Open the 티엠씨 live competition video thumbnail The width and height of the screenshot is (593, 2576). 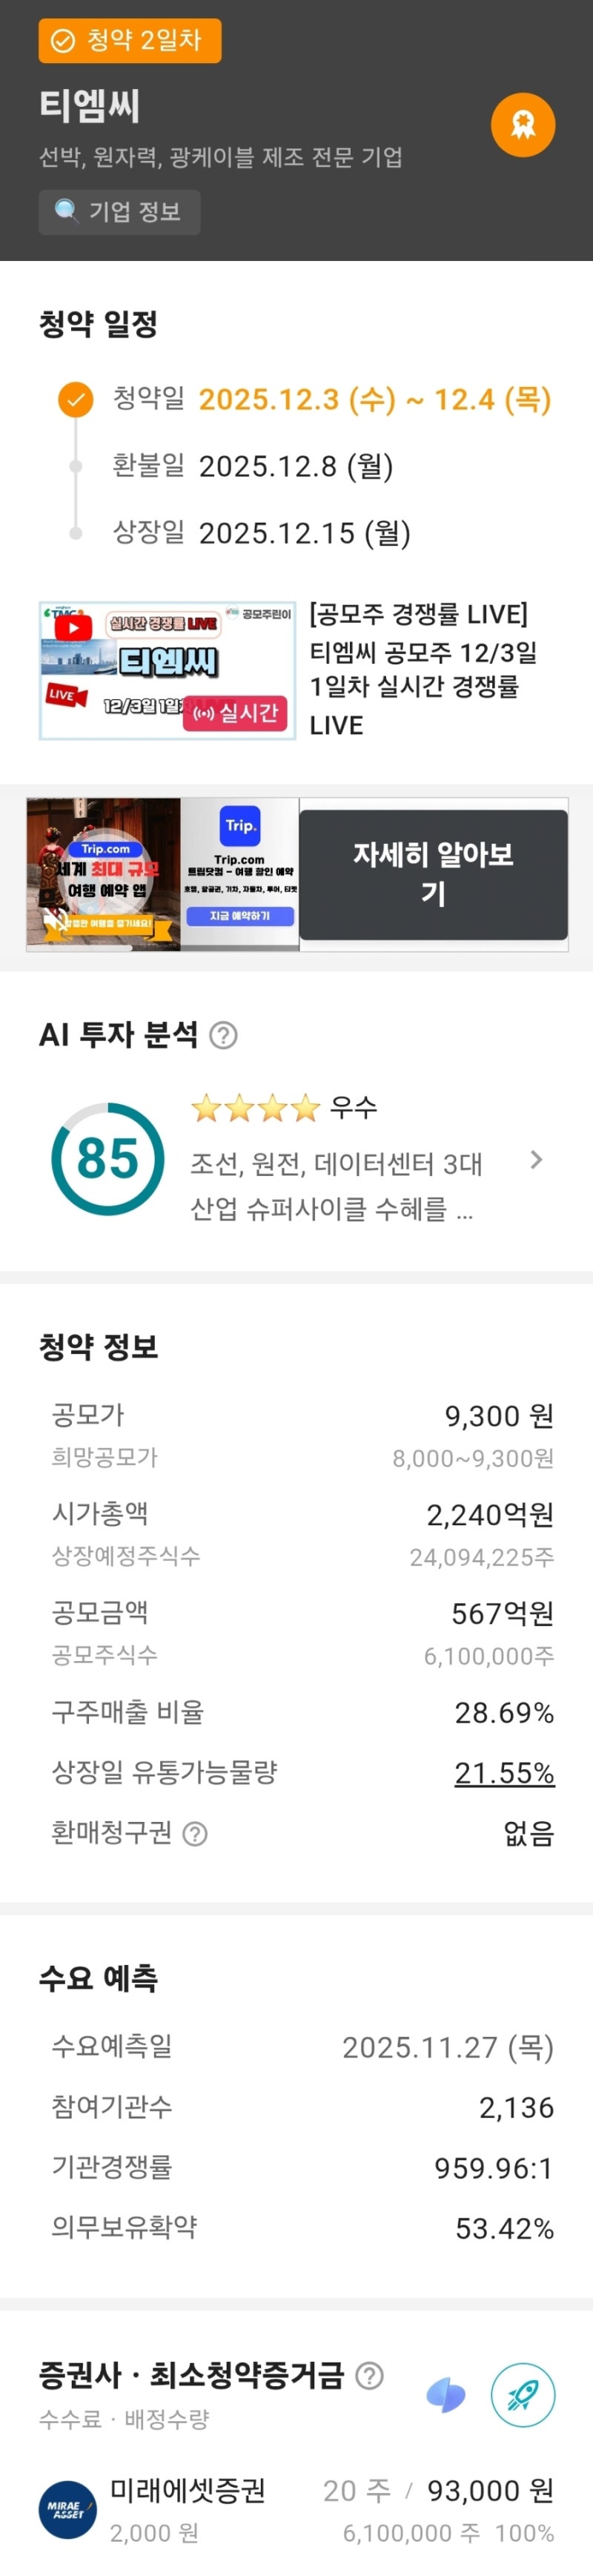pos(167,670)
